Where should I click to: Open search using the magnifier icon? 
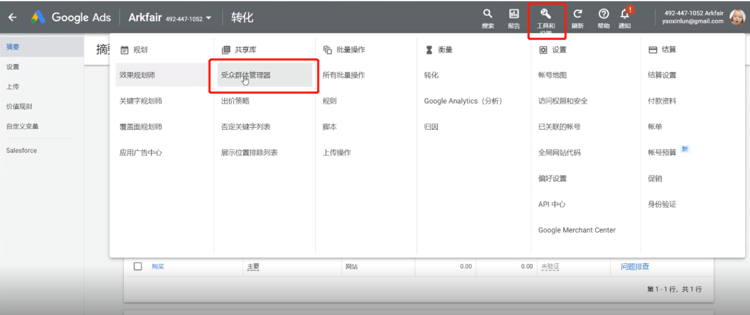tap(487, 13)
